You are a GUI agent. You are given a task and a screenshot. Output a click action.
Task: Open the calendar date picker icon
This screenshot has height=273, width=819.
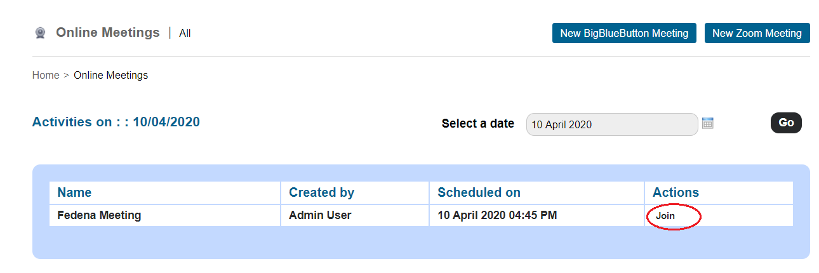pos(708,123)
